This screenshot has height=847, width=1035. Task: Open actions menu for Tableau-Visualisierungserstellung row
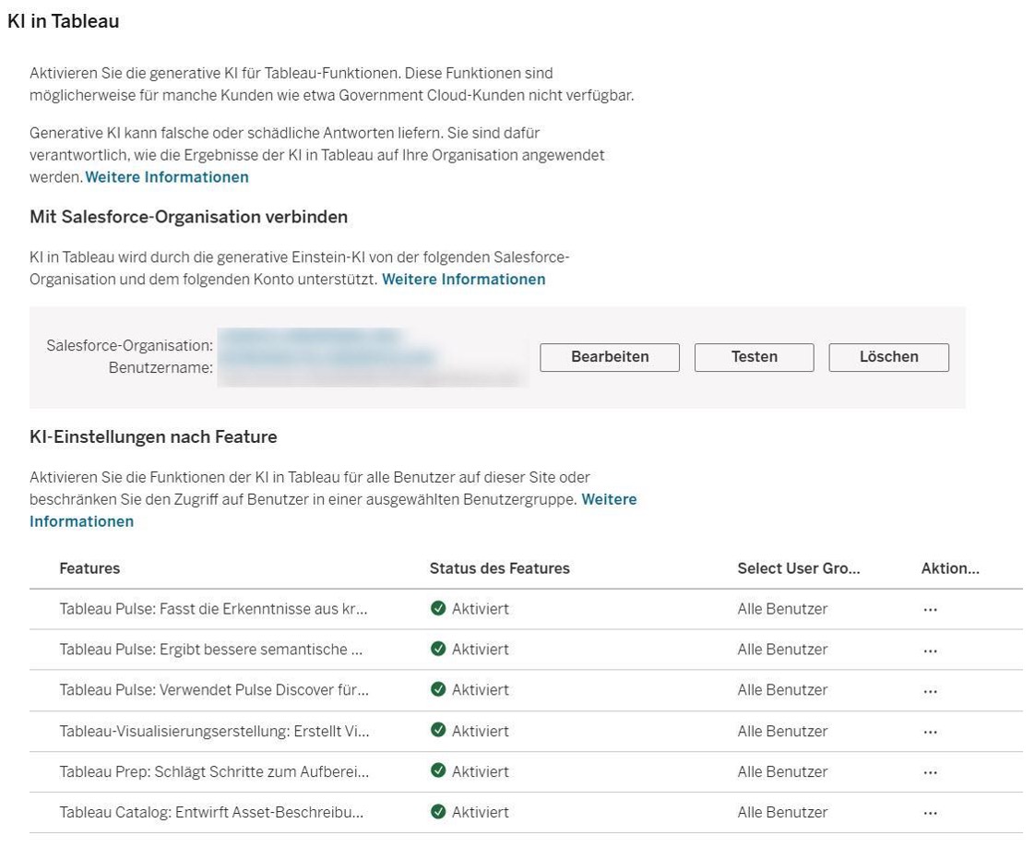(930, 732)
